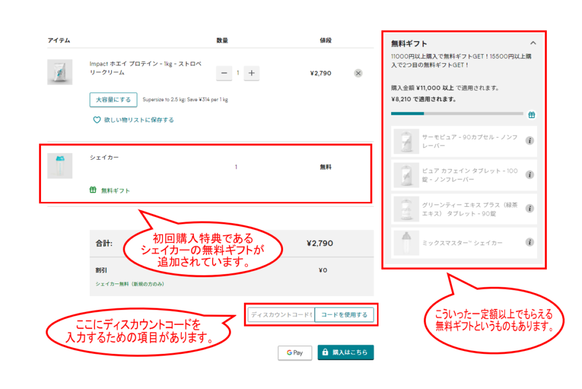Viewport: 582px width, 389px height.
Task: Show info for グリーンティー エキス プラス
Action: click(530, 208)
